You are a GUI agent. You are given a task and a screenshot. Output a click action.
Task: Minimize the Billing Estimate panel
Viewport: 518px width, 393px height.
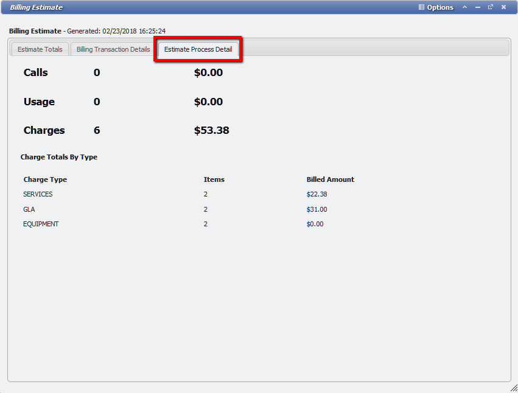pos(477,7)
